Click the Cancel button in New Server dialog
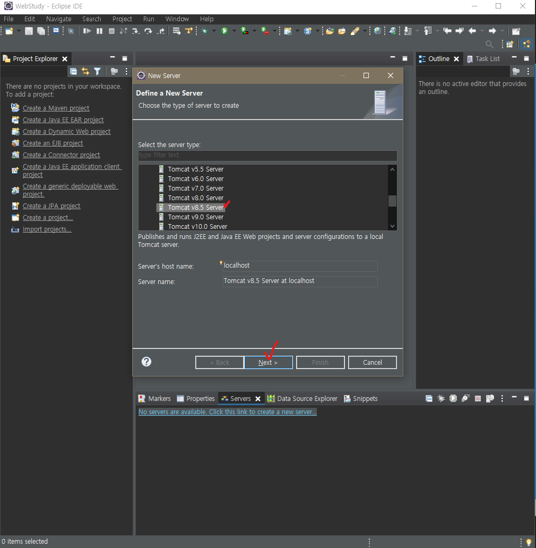 click(x=372, y=363)
